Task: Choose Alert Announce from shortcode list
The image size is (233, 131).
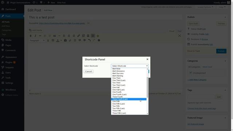Action: pos(129,71)
